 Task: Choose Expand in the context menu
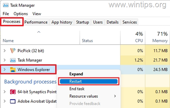pos(76,74)
